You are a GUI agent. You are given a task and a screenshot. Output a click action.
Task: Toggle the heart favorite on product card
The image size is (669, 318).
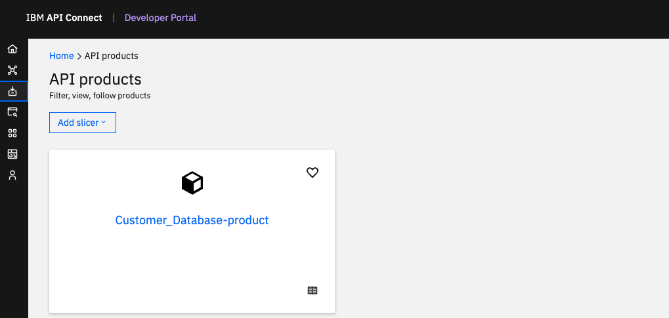click(x=313, y=172)
